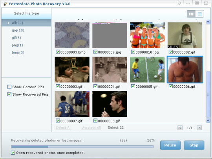Click the 00000006.gif file name

184,87
